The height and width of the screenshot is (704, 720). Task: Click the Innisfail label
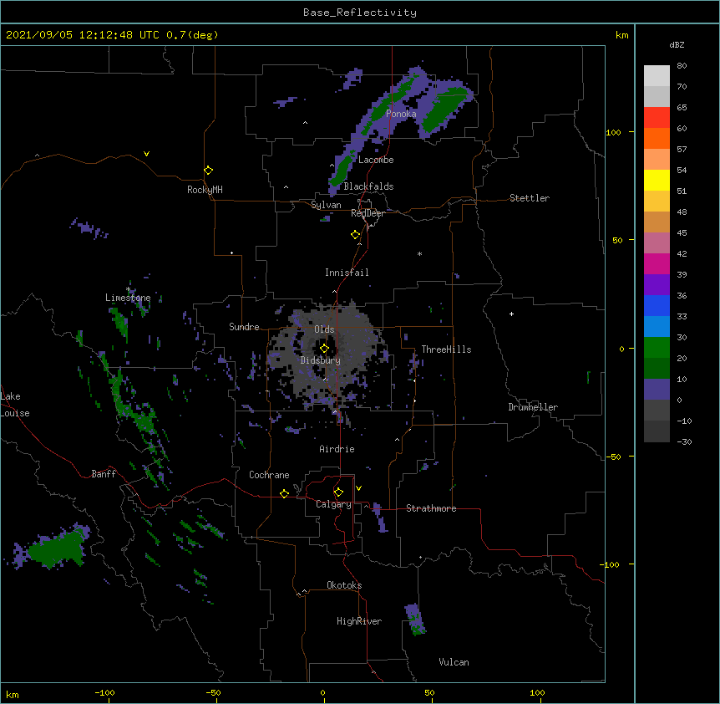tap(347, 273)
